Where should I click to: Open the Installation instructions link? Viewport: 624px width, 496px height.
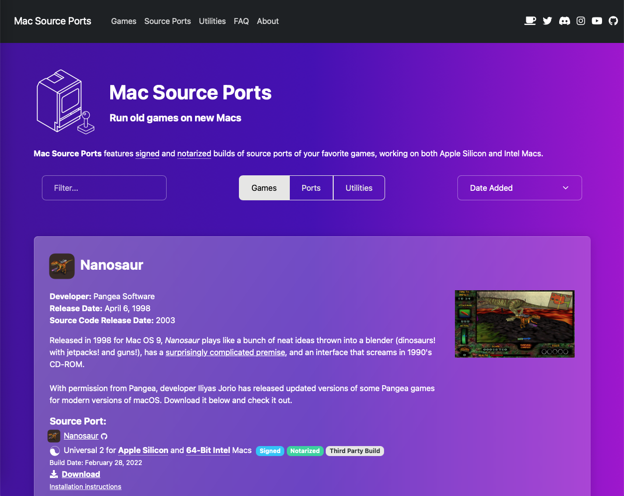(x=85, y=487)
